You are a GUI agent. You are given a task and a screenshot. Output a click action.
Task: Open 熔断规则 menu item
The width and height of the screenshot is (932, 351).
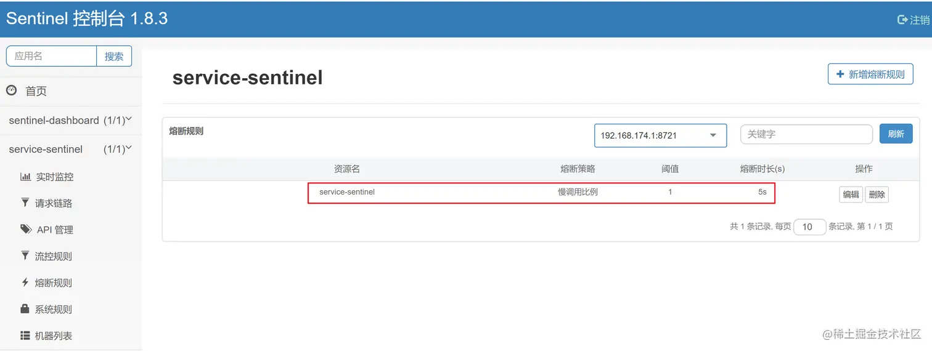click(54, 283)
